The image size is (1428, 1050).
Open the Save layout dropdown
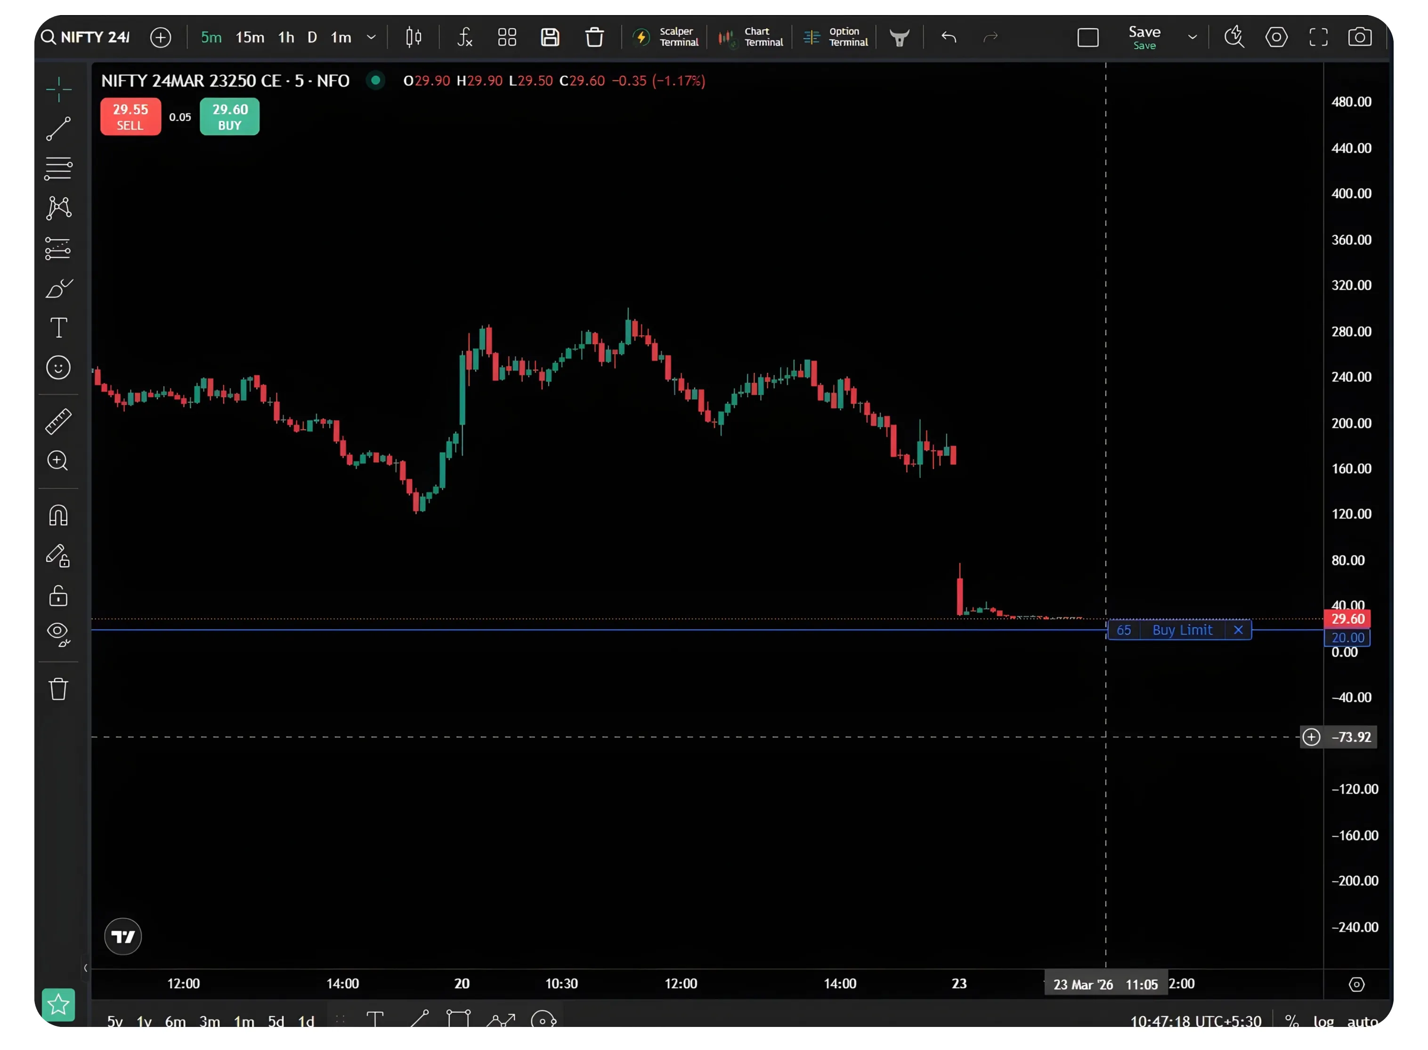(x=1192, y=37)
